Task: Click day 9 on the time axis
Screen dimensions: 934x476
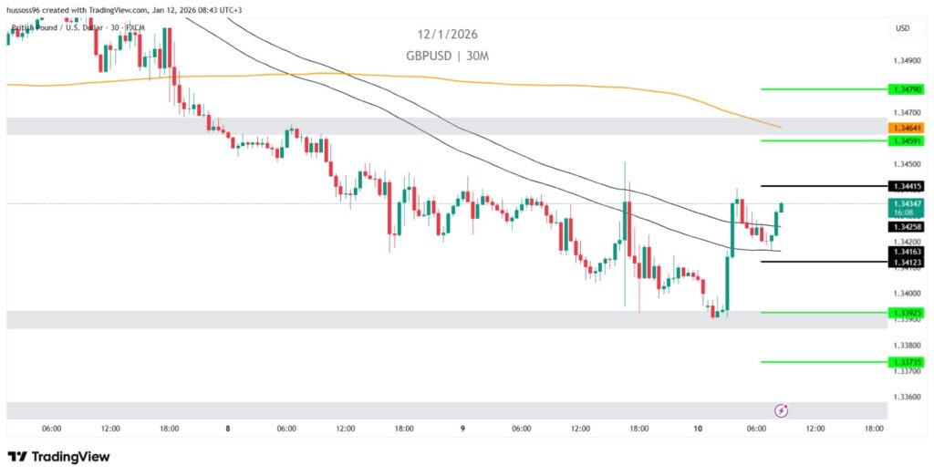Action: 462,428
